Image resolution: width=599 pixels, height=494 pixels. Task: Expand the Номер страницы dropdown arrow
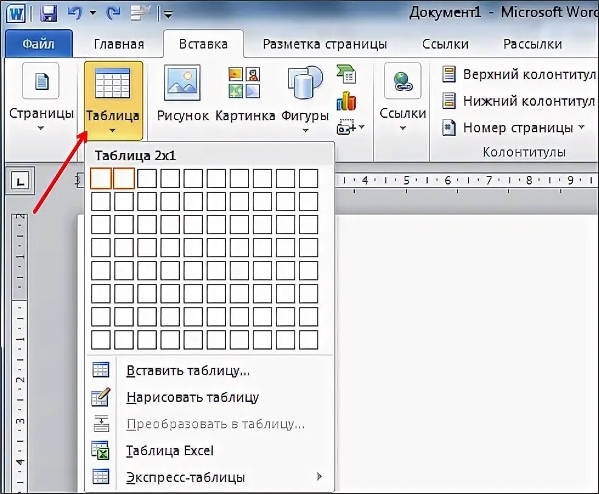[581, 127]
